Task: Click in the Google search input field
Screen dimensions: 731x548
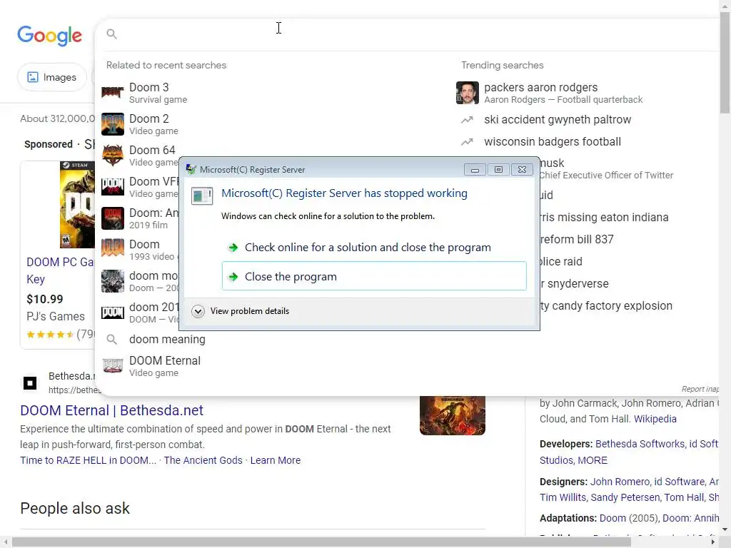Action: click(415, 34)
